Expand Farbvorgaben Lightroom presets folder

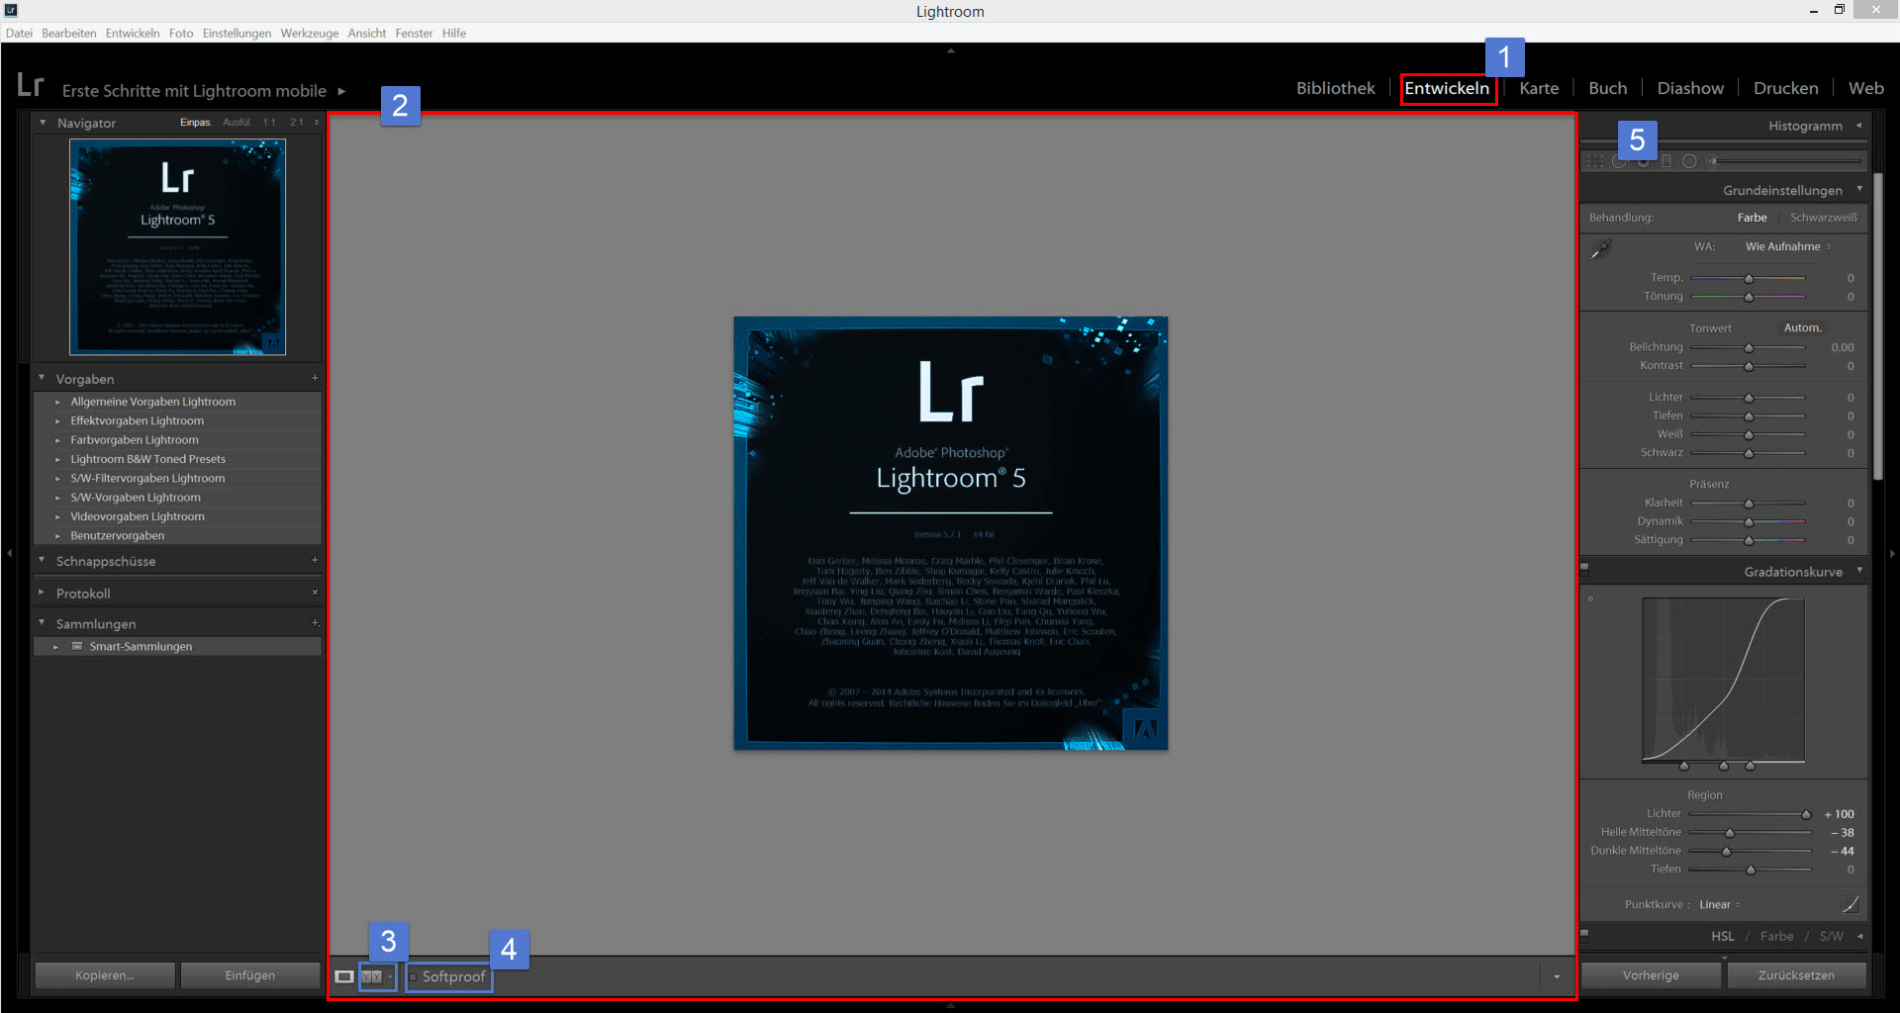tap(57, 440)
